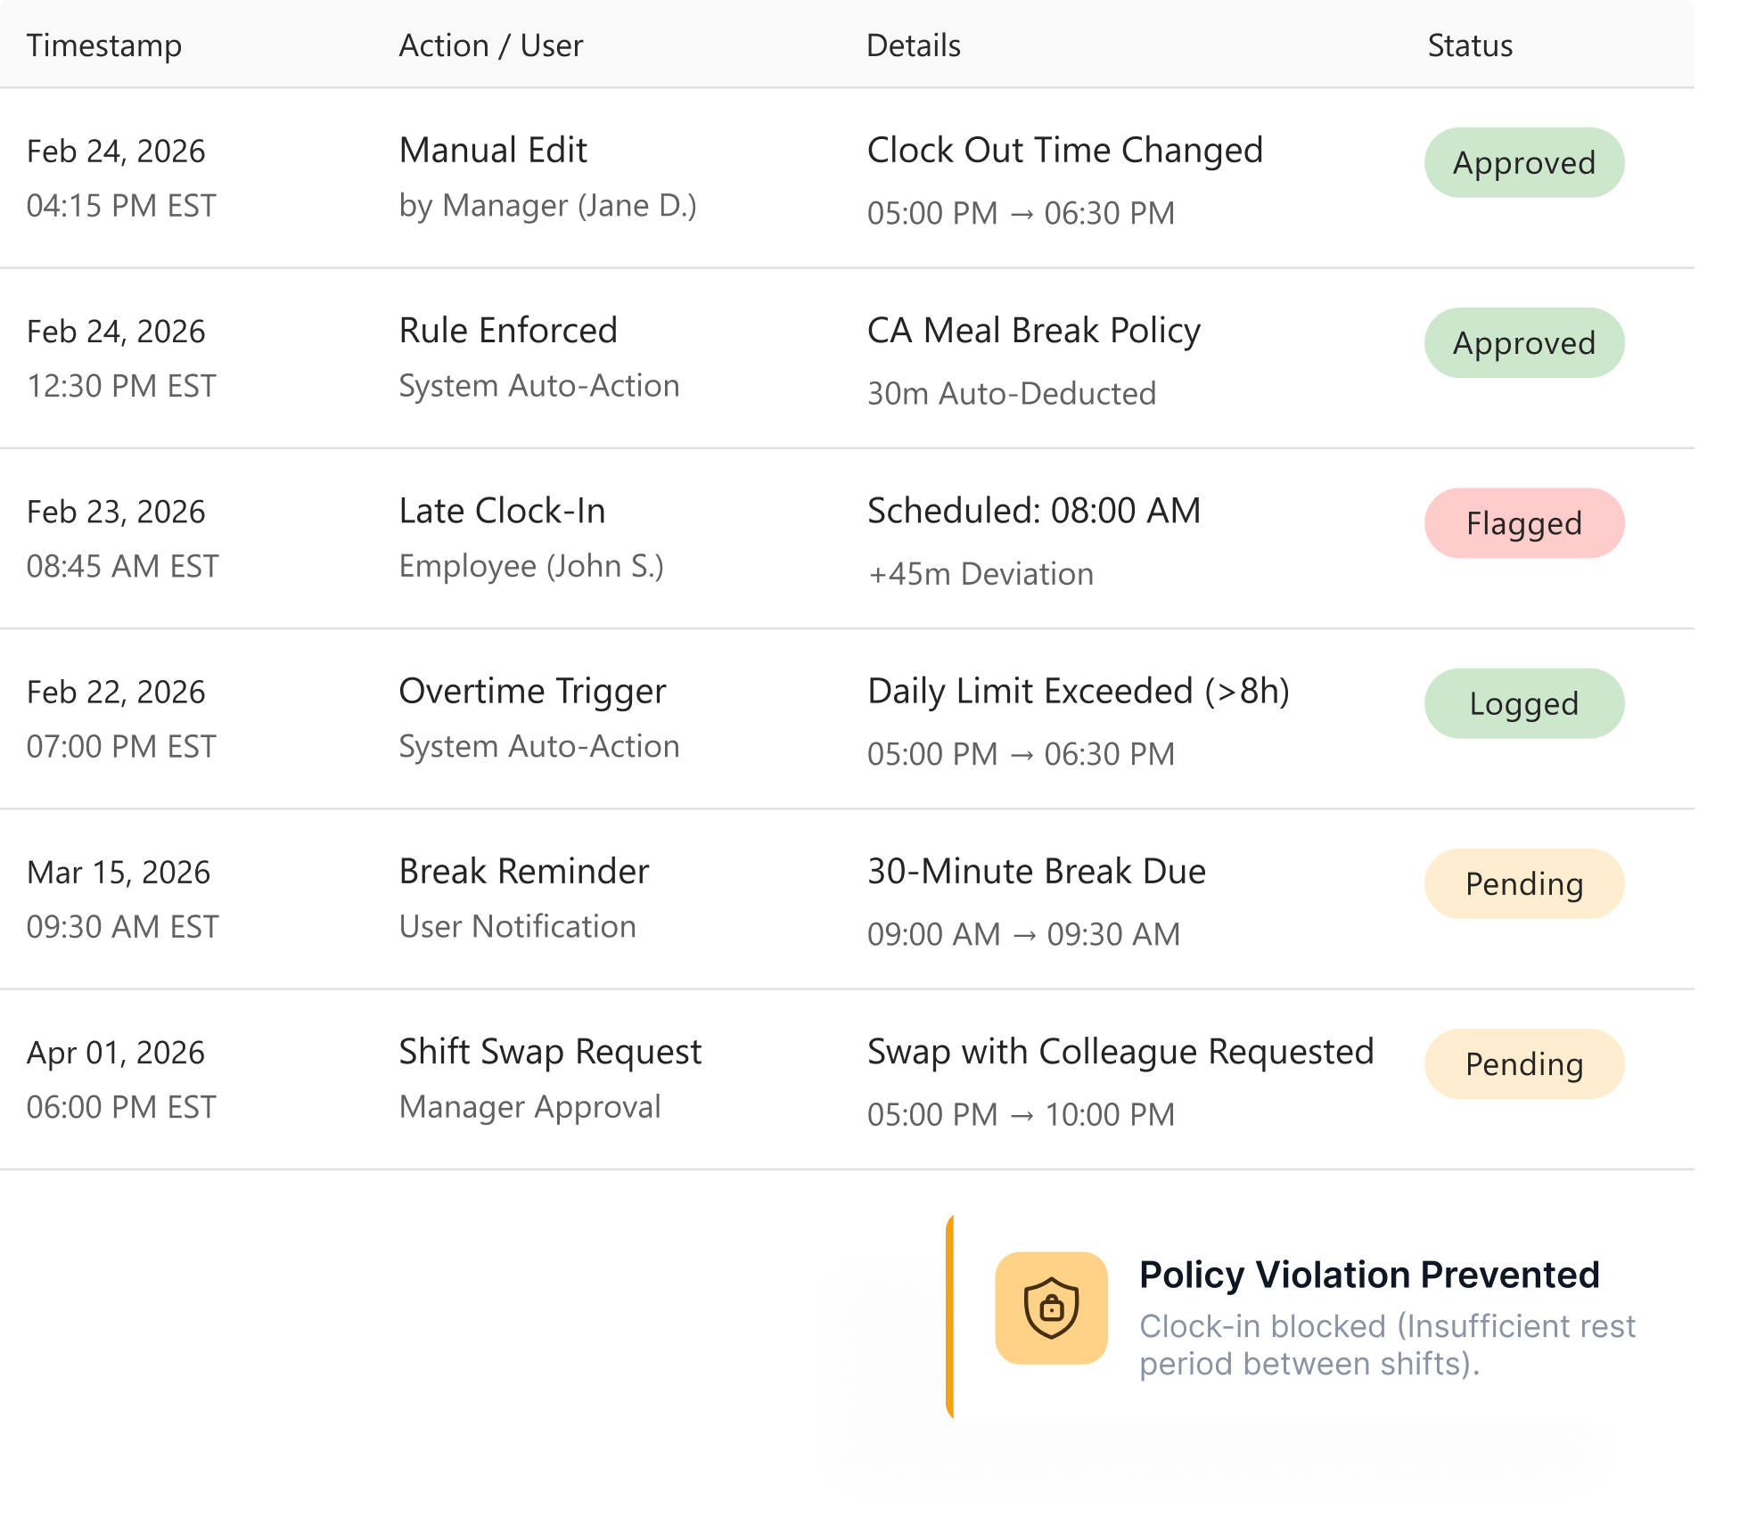Open the Overtime Trigger entry
The image size is (1748, 1534).
tap(532, 692)
